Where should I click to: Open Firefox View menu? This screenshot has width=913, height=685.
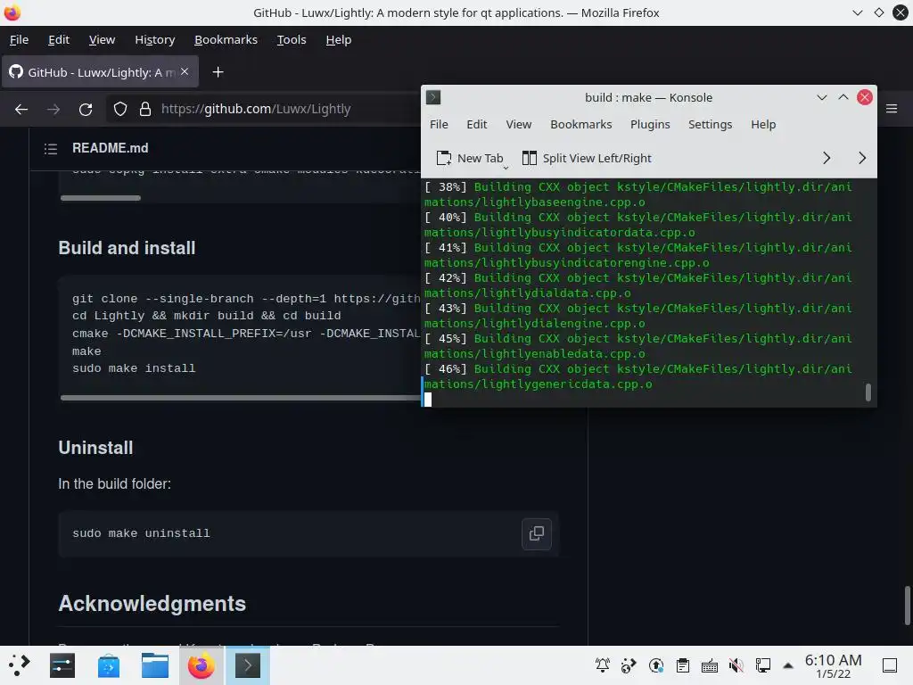click(102, 39)
